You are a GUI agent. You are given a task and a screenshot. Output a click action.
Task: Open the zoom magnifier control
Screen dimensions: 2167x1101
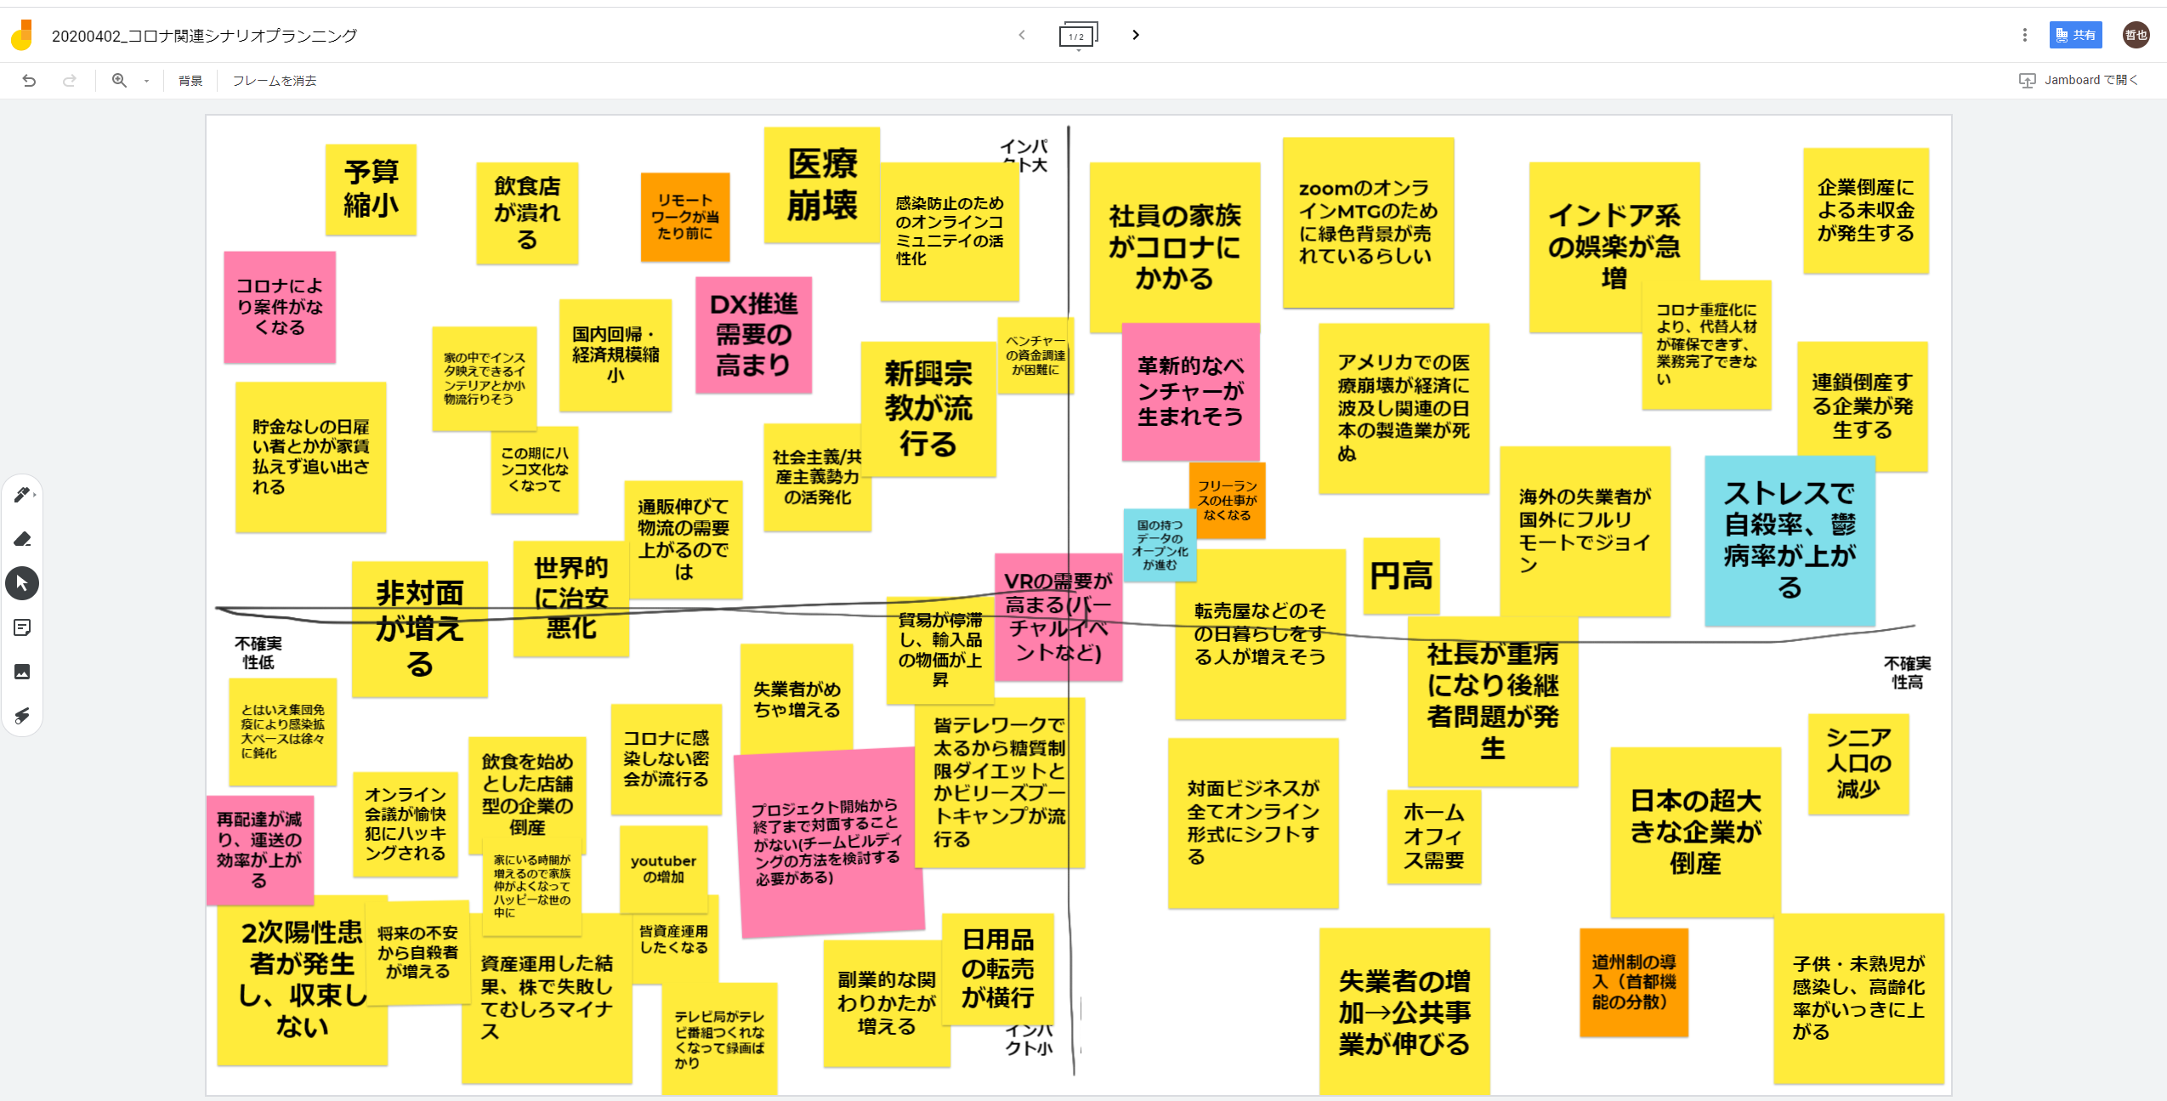point(120,81)
